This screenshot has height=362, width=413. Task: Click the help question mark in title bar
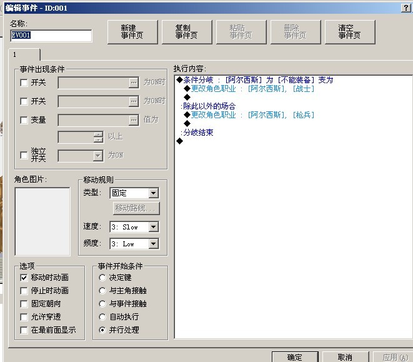406,8
